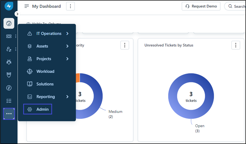Click the lightning bolt circle sidebar icon

[9, 88]
